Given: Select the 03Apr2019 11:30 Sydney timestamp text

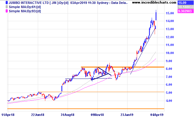Looking at the screenshot, I should 90,3.
